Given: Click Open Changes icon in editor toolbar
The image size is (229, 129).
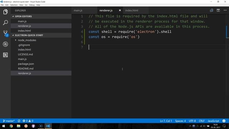Looking at the screenshot, I should 211,10.
